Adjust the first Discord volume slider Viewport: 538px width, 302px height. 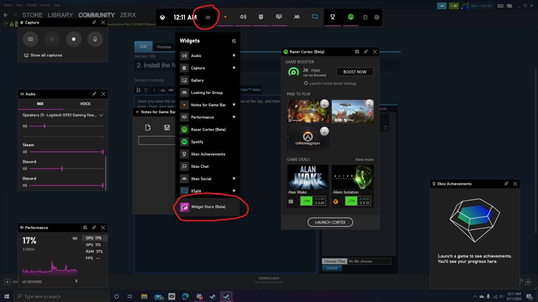click(x=62, y=169)
